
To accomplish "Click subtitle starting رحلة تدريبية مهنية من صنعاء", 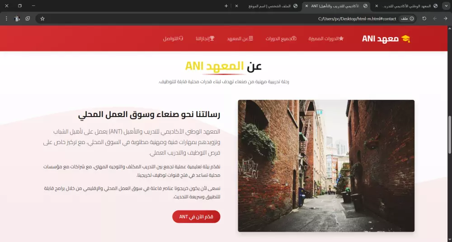I will [x=224, y=82].
